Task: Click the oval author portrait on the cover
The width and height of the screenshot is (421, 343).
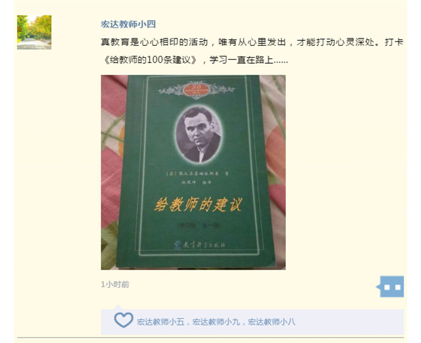Action: 198,134
